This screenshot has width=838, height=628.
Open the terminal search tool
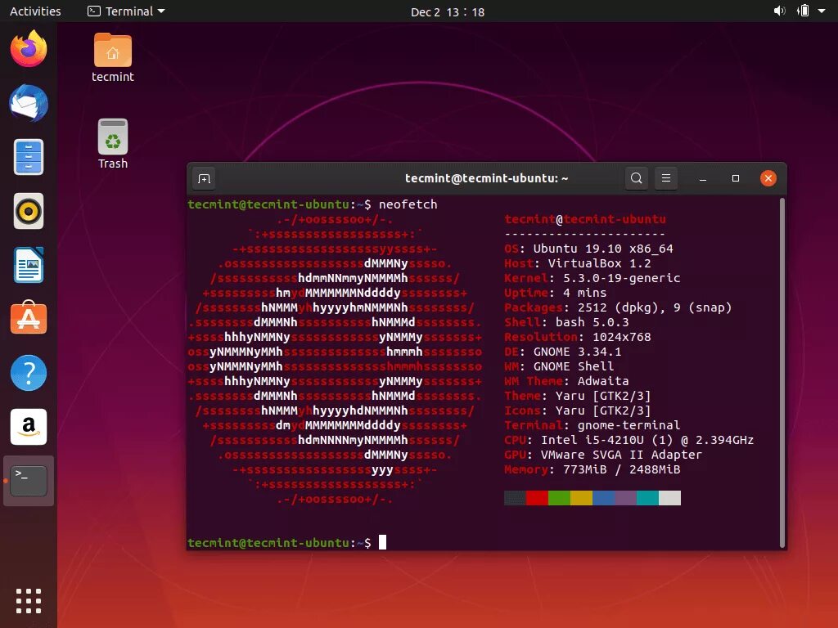point(636,178)
